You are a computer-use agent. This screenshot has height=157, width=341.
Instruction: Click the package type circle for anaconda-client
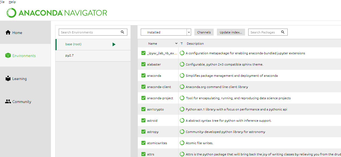point(182,87)
